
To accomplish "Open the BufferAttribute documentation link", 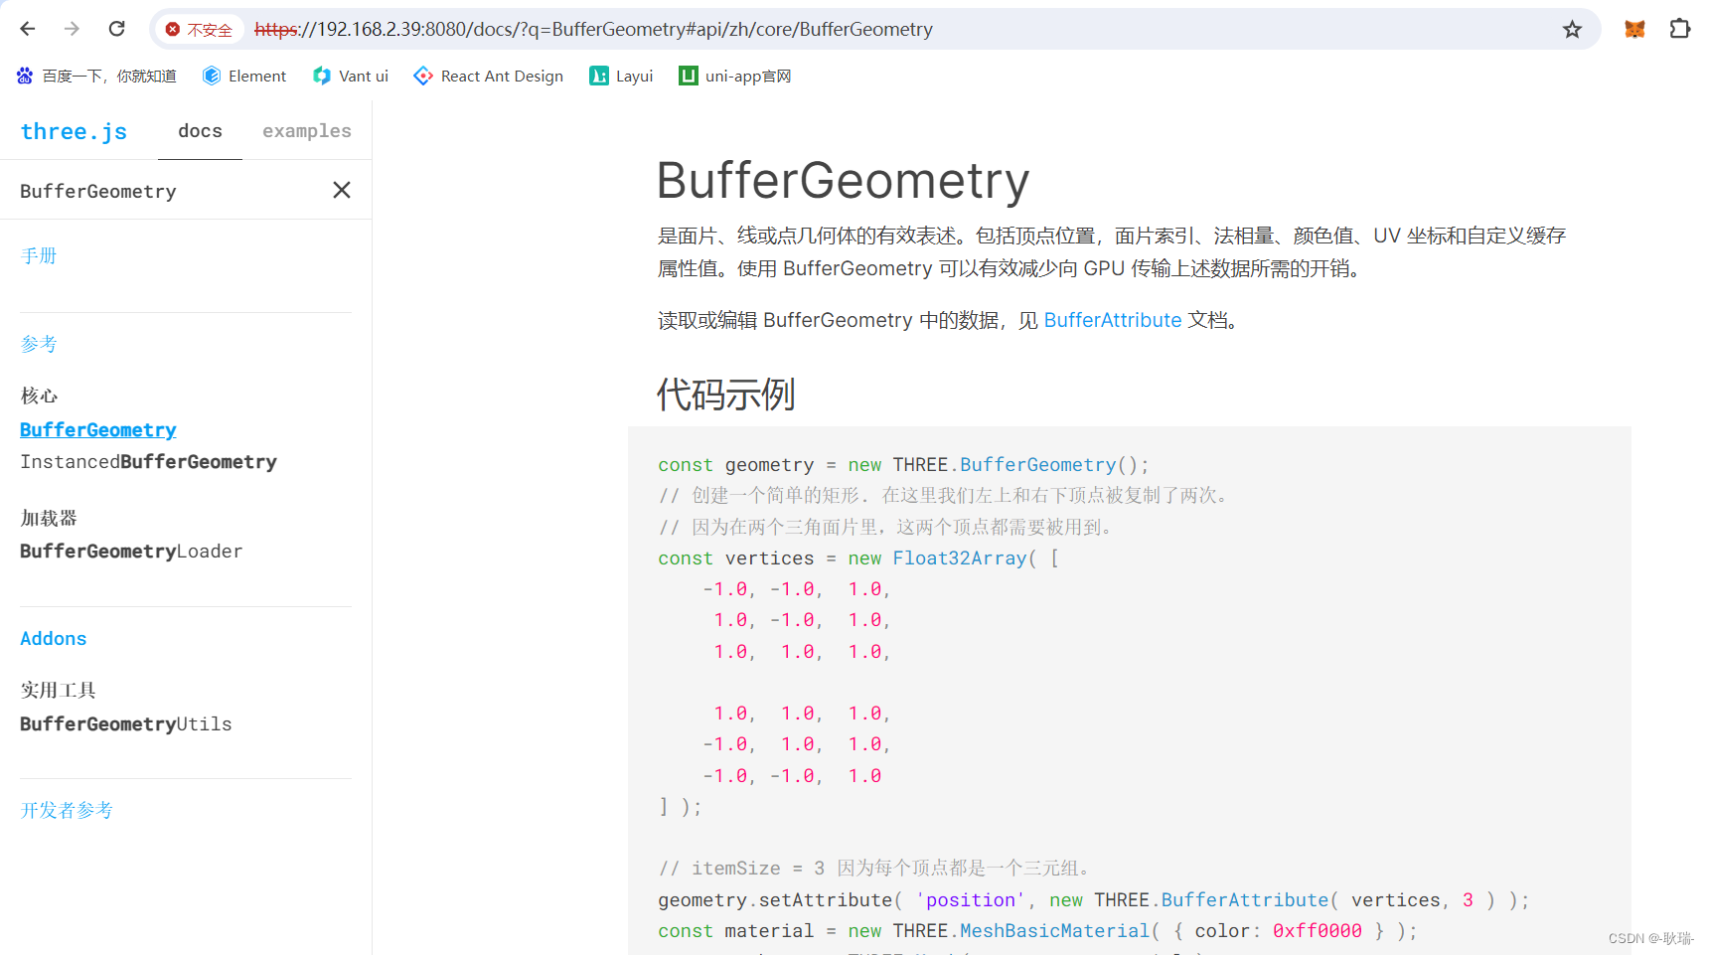I will pyautogui.click(x=1112, y=320).
